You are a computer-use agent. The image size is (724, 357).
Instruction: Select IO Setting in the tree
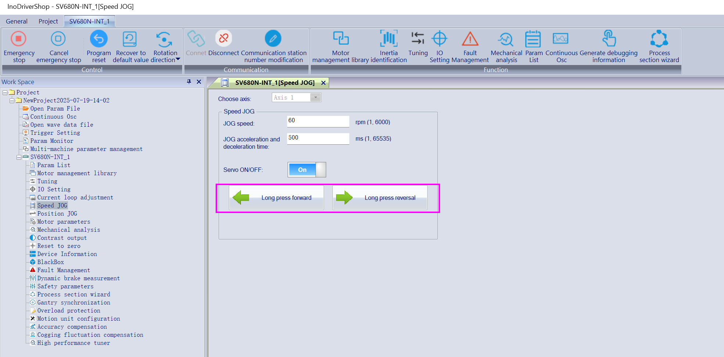[x=54, y=190]
